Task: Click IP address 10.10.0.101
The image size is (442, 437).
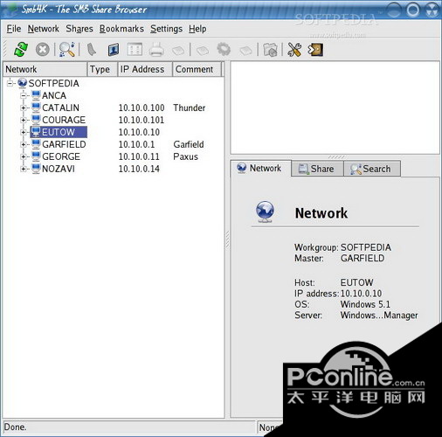Action: pyautogui.click(x=142, y=120)
